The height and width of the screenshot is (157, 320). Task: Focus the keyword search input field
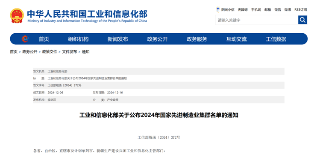click(257, 20)
